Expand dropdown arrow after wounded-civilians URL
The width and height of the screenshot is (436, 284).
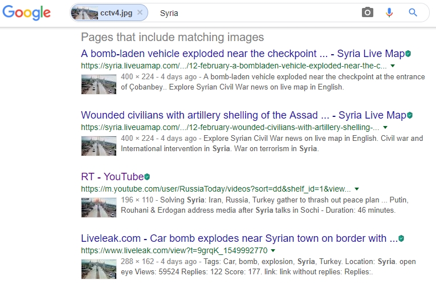[x=385, y=127]
